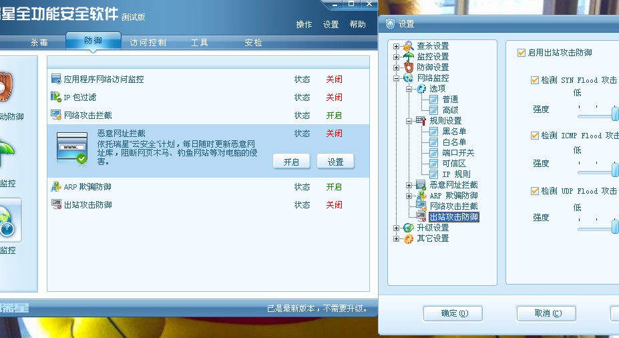Switch to the 访问控制 tab
The image size is (619, 338).
click(148, 42)
